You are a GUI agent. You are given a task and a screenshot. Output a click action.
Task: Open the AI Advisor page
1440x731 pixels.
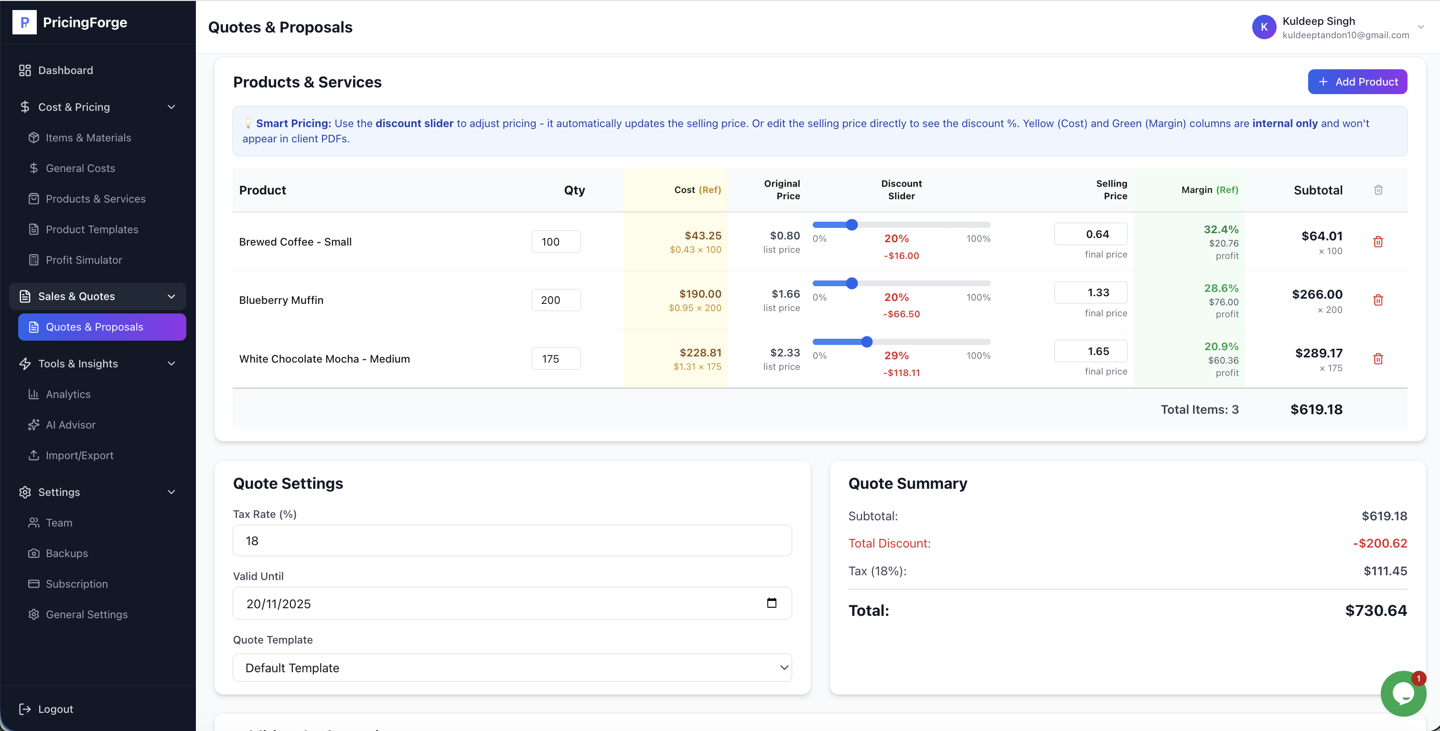[x=70, y=425]
